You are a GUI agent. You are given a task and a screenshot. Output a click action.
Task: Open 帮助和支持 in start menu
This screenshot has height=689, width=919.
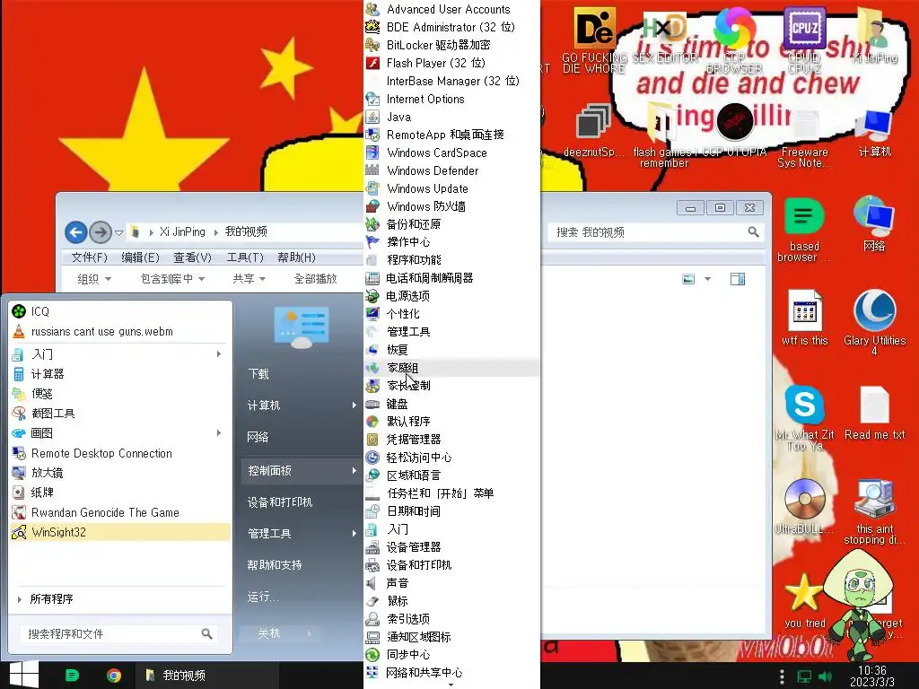302,565
